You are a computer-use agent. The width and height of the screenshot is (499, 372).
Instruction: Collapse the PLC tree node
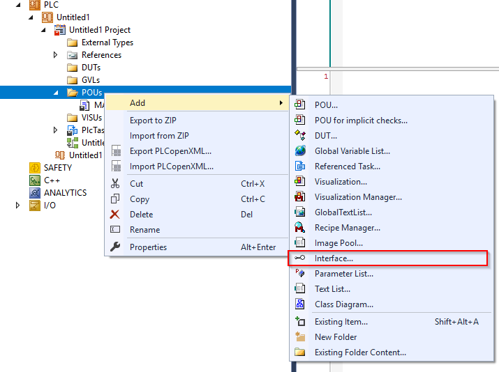tap(18, 5)
